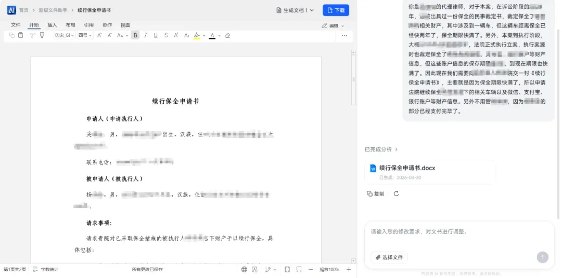Open the 生成文档 1 dropdown
This screenshot has height=278, width=562.
pyautogui.click(x=295, y=10)
